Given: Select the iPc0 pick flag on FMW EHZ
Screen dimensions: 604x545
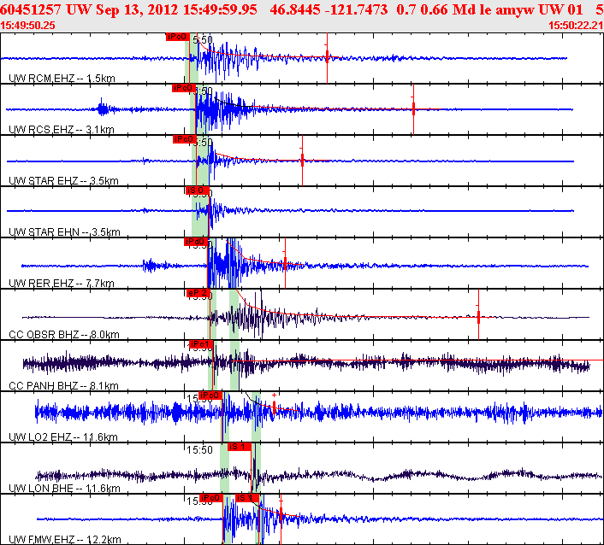Looking at the screenshot, I should pos(211,498).
